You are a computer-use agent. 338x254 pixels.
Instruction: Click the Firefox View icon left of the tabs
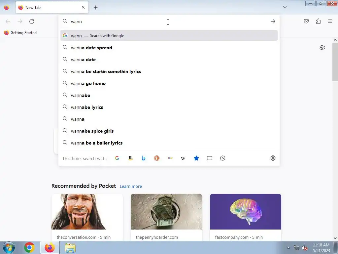point(7,7)
